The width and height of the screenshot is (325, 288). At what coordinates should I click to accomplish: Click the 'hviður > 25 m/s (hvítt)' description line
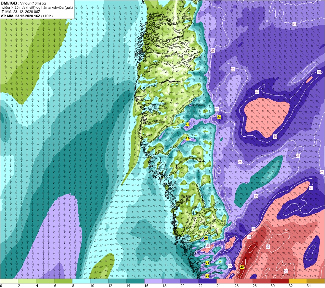[x=37, y=7]
